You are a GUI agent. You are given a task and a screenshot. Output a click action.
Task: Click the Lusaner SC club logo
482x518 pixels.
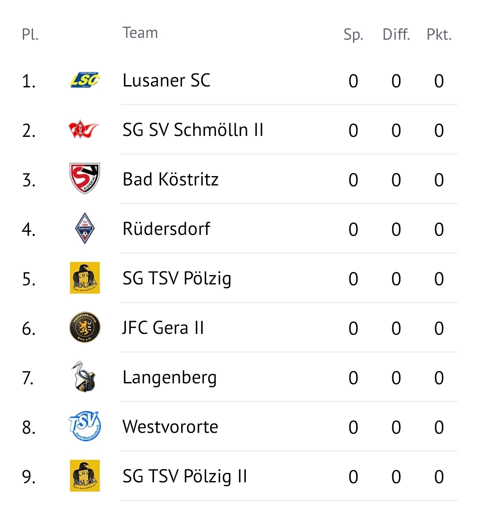pos(85,80)
